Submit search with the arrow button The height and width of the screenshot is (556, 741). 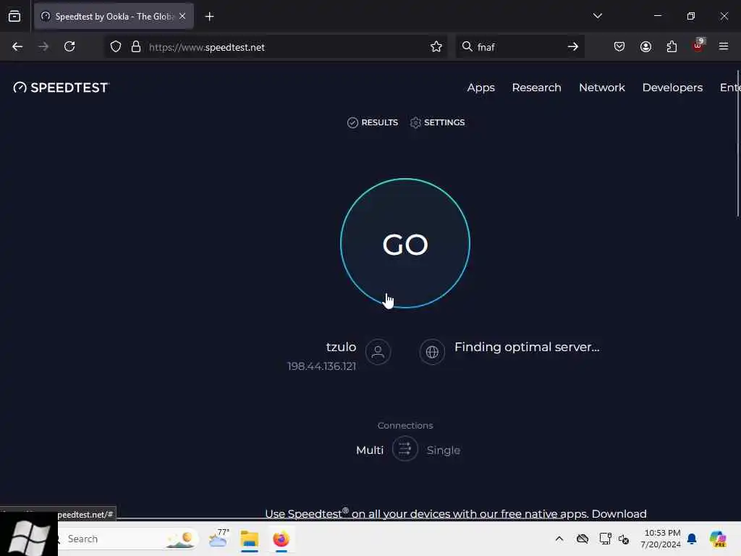pos(573,46)
